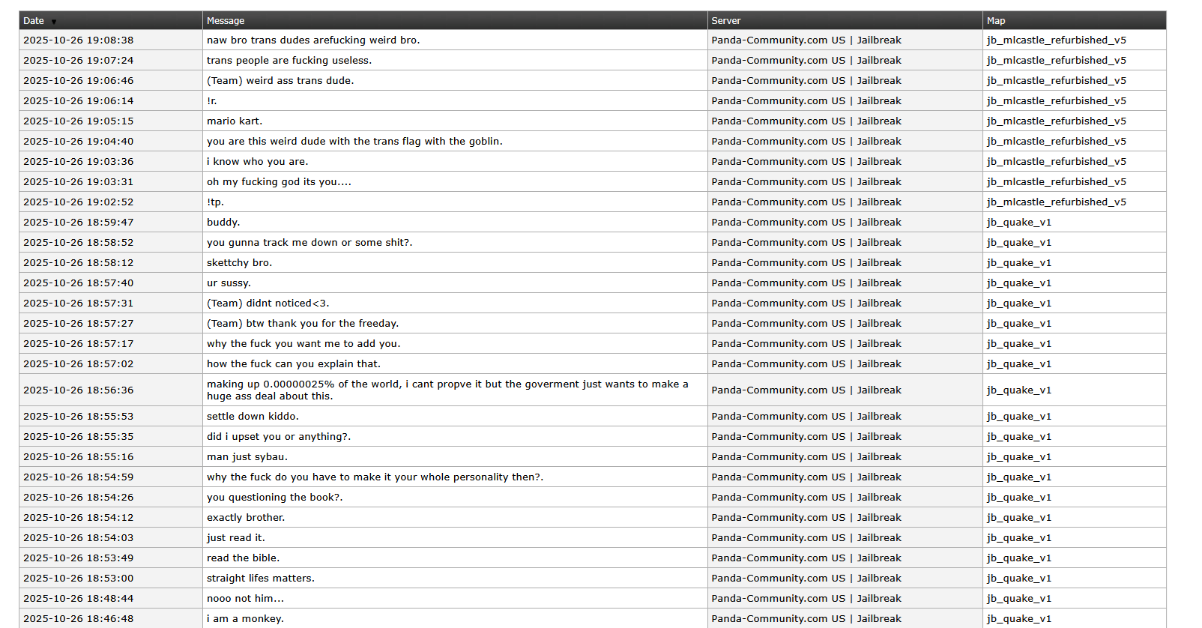Select the 2025-10-26 19:08:38 date cell
Screen dimensions: 1202x628
click(79, 40)
